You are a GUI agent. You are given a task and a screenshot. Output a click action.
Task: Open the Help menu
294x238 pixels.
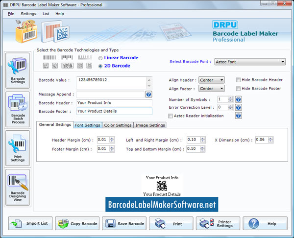pyautogui.click(x=60, y=14)
